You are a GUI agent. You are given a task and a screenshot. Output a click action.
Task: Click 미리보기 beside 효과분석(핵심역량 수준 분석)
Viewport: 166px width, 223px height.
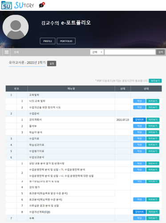153,199
